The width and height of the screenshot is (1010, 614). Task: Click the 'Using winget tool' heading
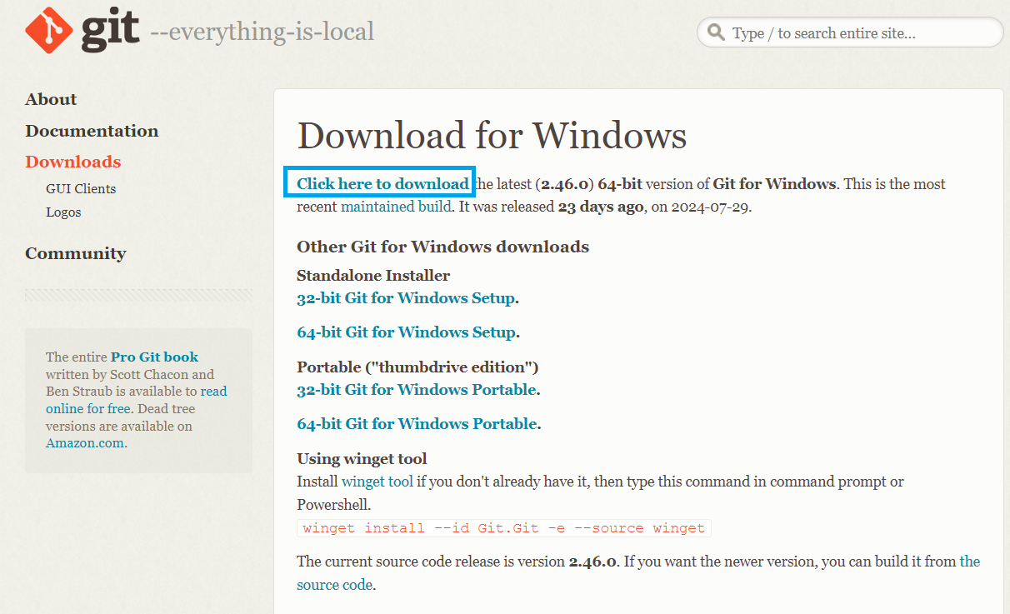pos(362,458)
